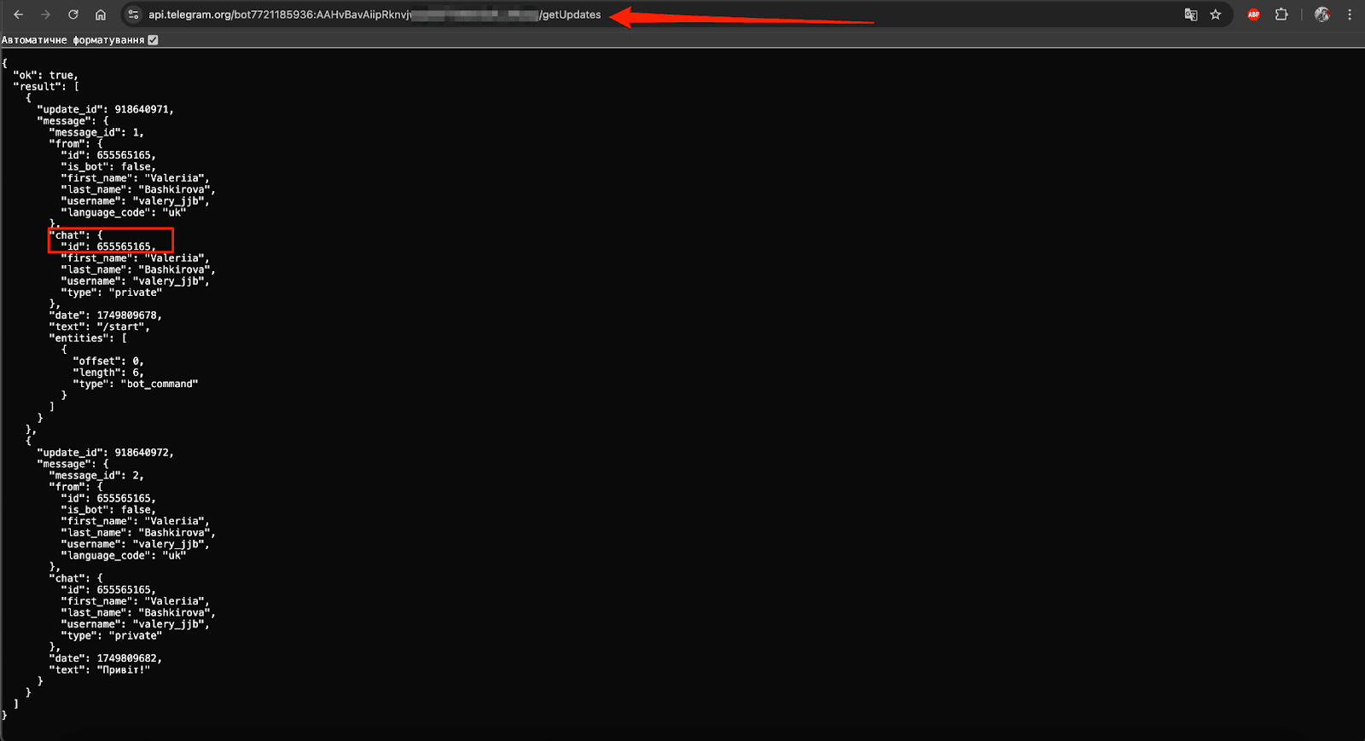
Task: Go back to the previous page
Action: [18, 14]
